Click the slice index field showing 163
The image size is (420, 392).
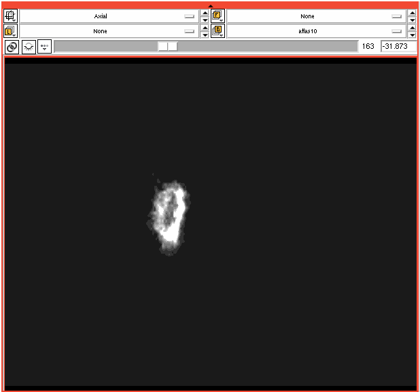(x=368, y=46)
